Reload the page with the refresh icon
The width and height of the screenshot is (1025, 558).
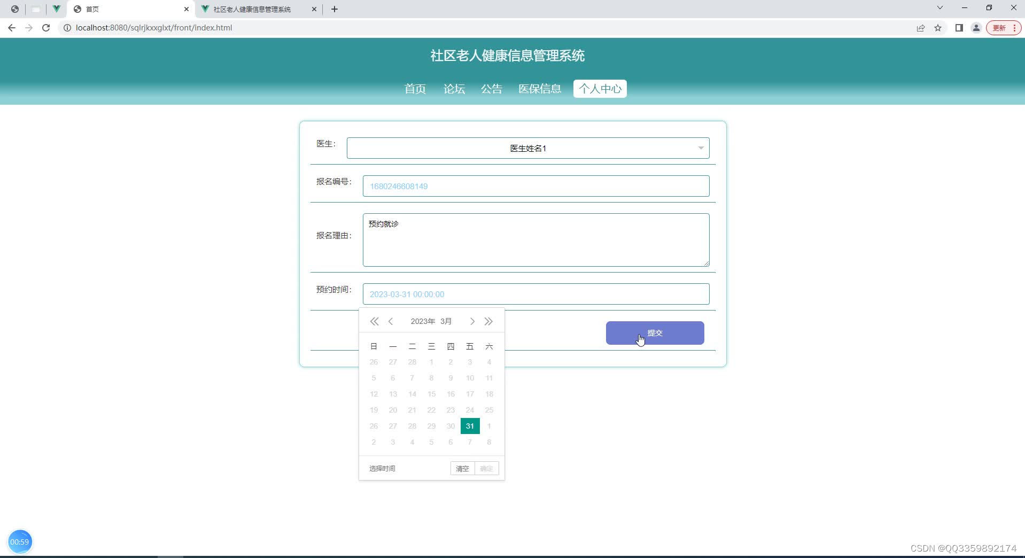tap(46, 28)
